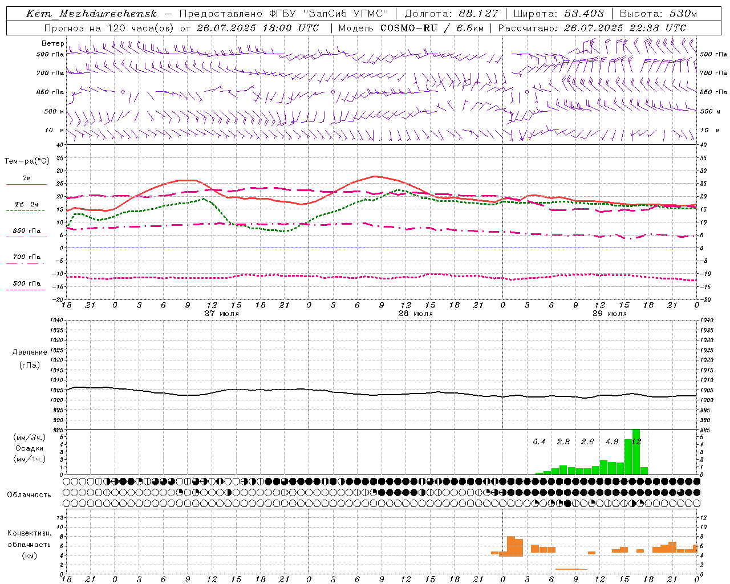Click the '27 июля' date label
Image resolution: width=730 pixels, height=584 pixels.
(222, 314)
